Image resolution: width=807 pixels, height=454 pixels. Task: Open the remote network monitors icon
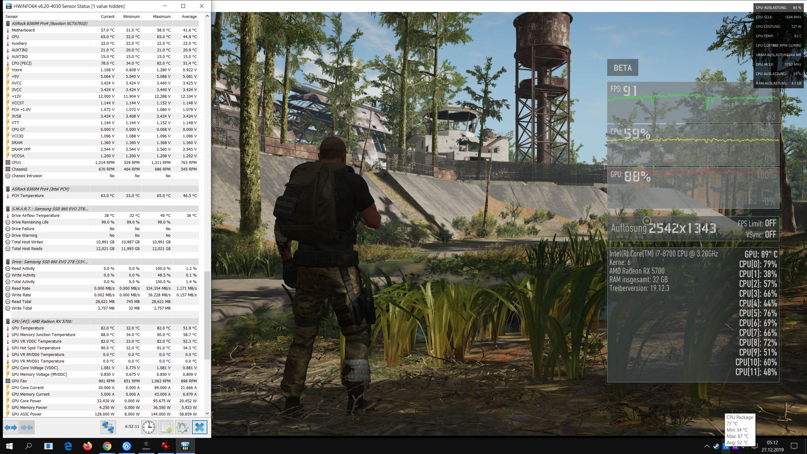point(108,428)
